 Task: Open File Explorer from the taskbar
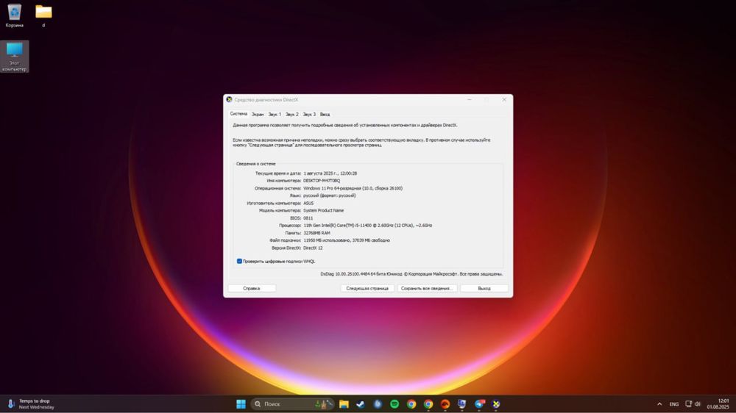coord(344,404)
